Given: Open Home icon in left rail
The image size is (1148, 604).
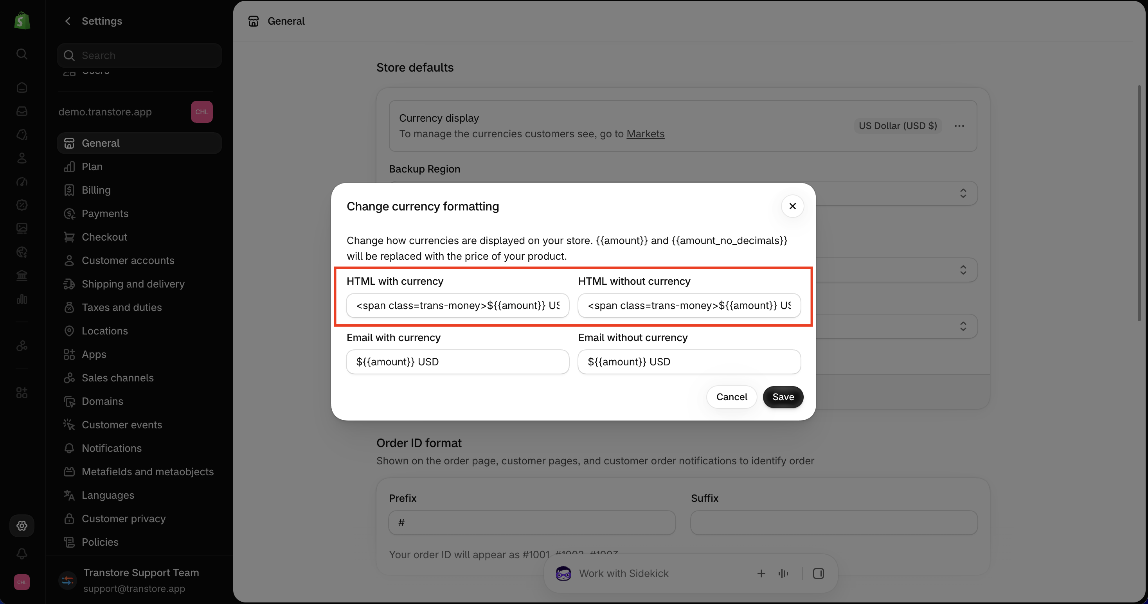Looking at the screenshot, I should [x=22, y=88].
